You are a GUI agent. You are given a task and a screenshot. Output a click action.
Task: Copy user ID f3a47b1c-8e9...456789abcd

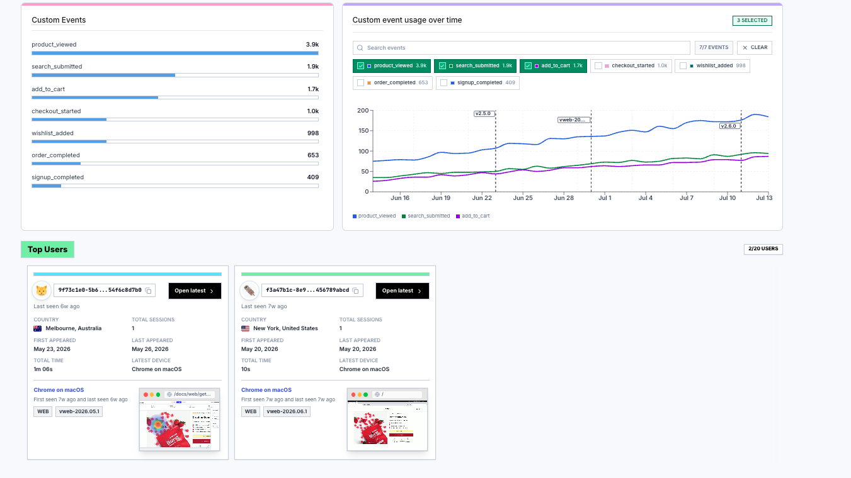[355, 291]
